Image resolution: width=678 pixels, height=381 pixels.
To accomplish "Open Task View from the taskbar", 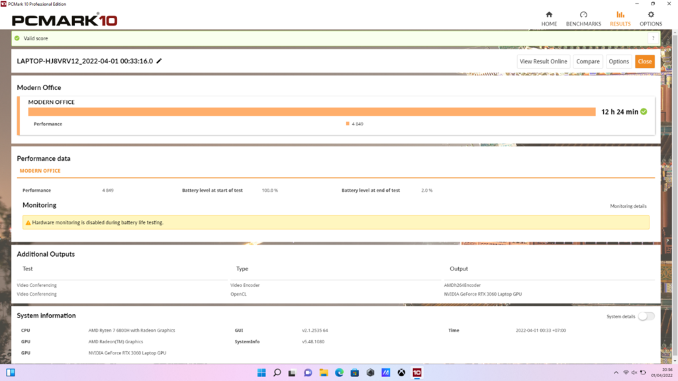I will [x=292, y=372].
